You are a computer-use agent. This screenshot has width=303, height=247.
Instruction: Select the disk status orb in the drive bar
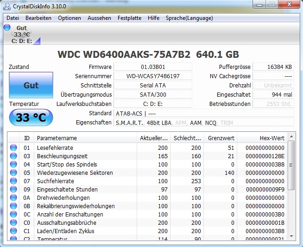point(7,27)
